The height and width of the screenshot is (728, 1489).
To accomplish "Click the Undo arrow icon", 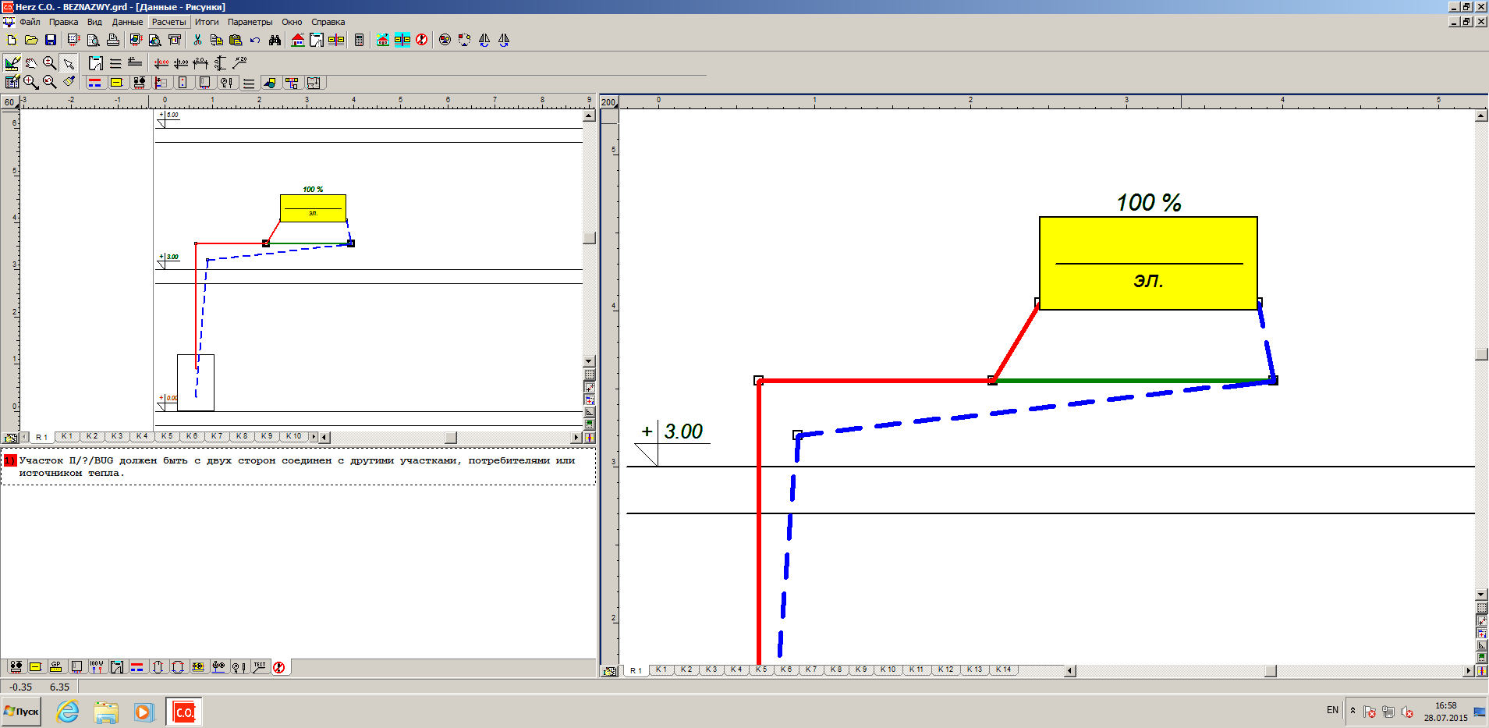I will click(x=255, y=40).
